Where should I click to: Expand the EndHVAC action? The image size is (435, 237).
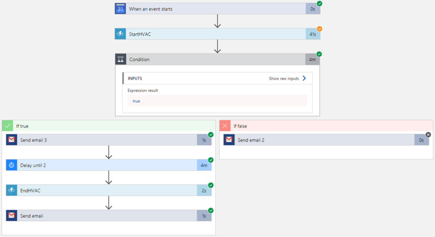109,190
